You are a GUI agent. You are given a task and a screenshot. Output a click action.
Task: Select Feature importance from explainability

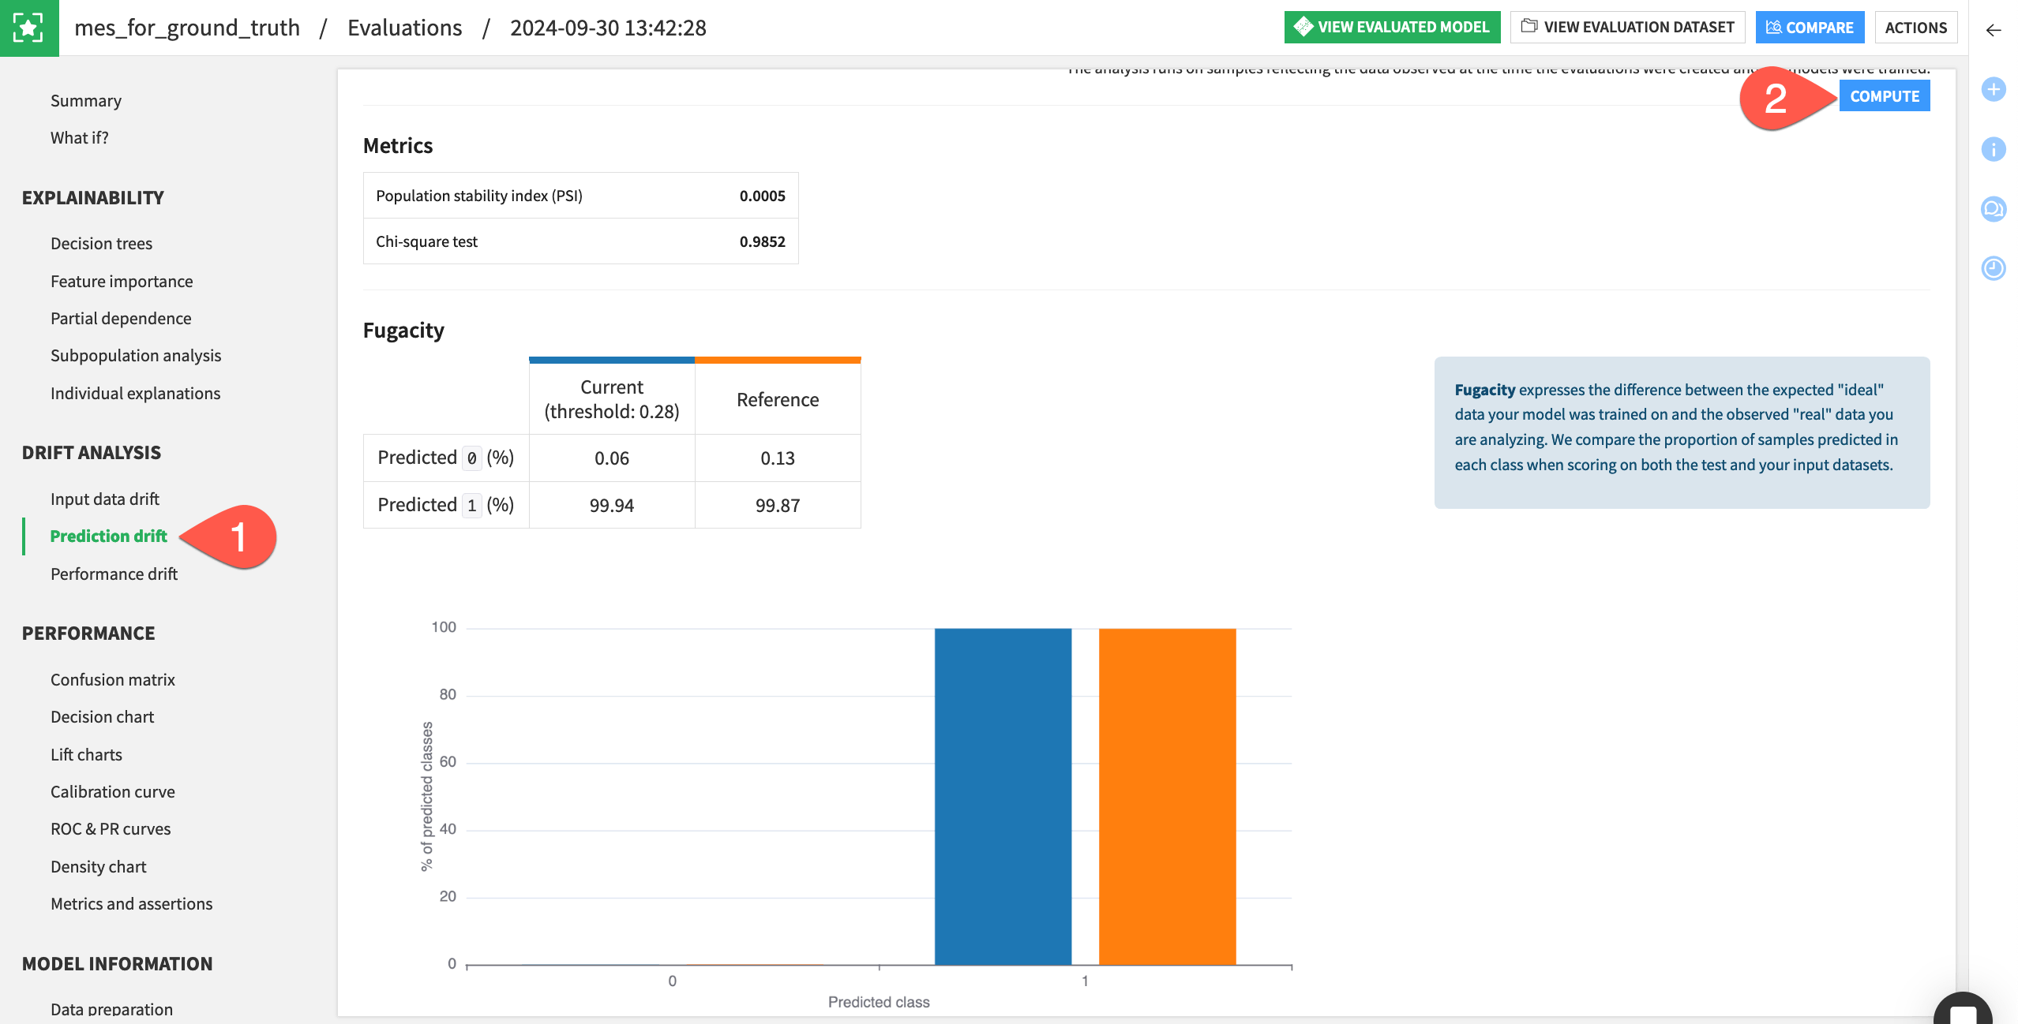coord(120,279)
